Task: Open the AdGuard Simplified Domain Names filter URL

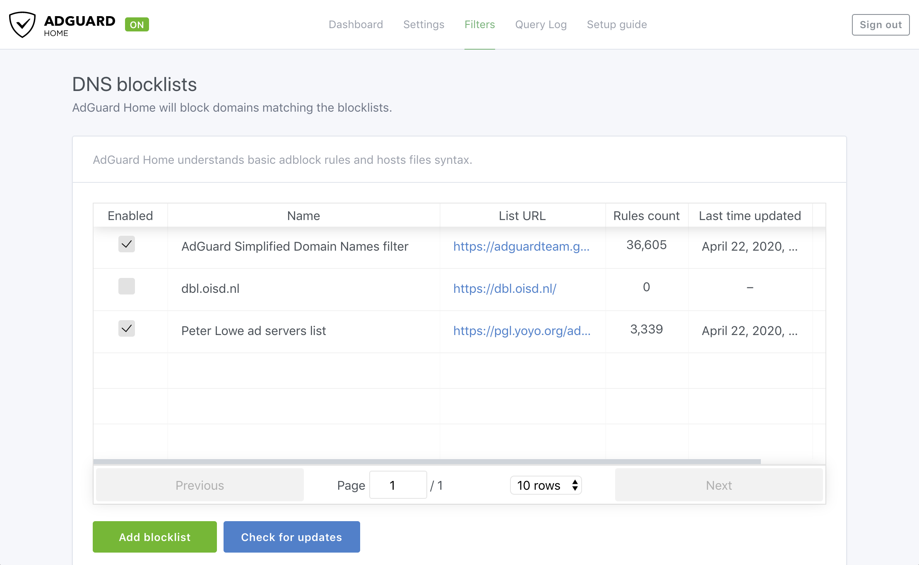Action: click(522, 245)
